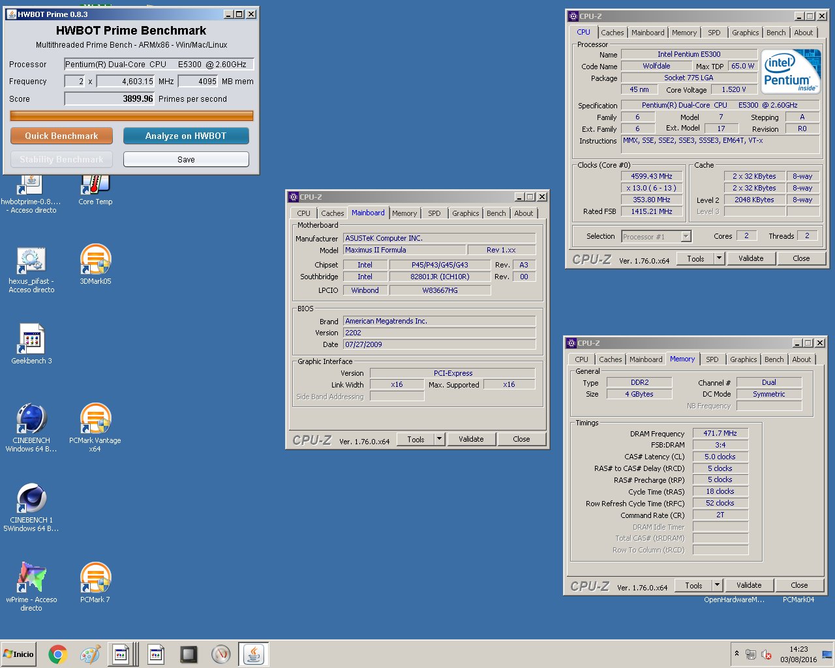Click the HWBOT Prime window title icon

coord(11,14)
